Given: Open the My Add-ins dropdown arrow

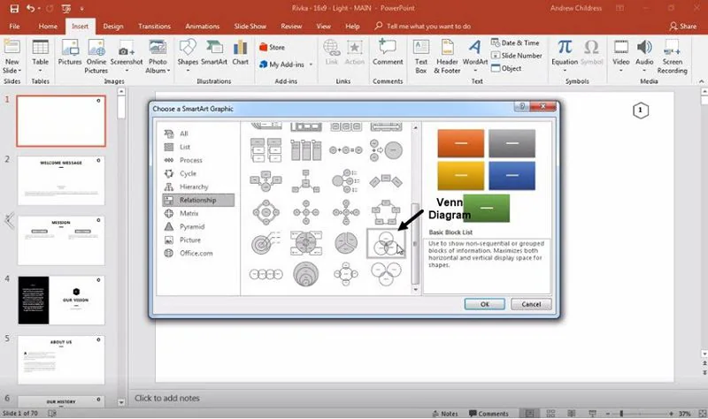Looking at the screenshot, I should coord(312,65).
